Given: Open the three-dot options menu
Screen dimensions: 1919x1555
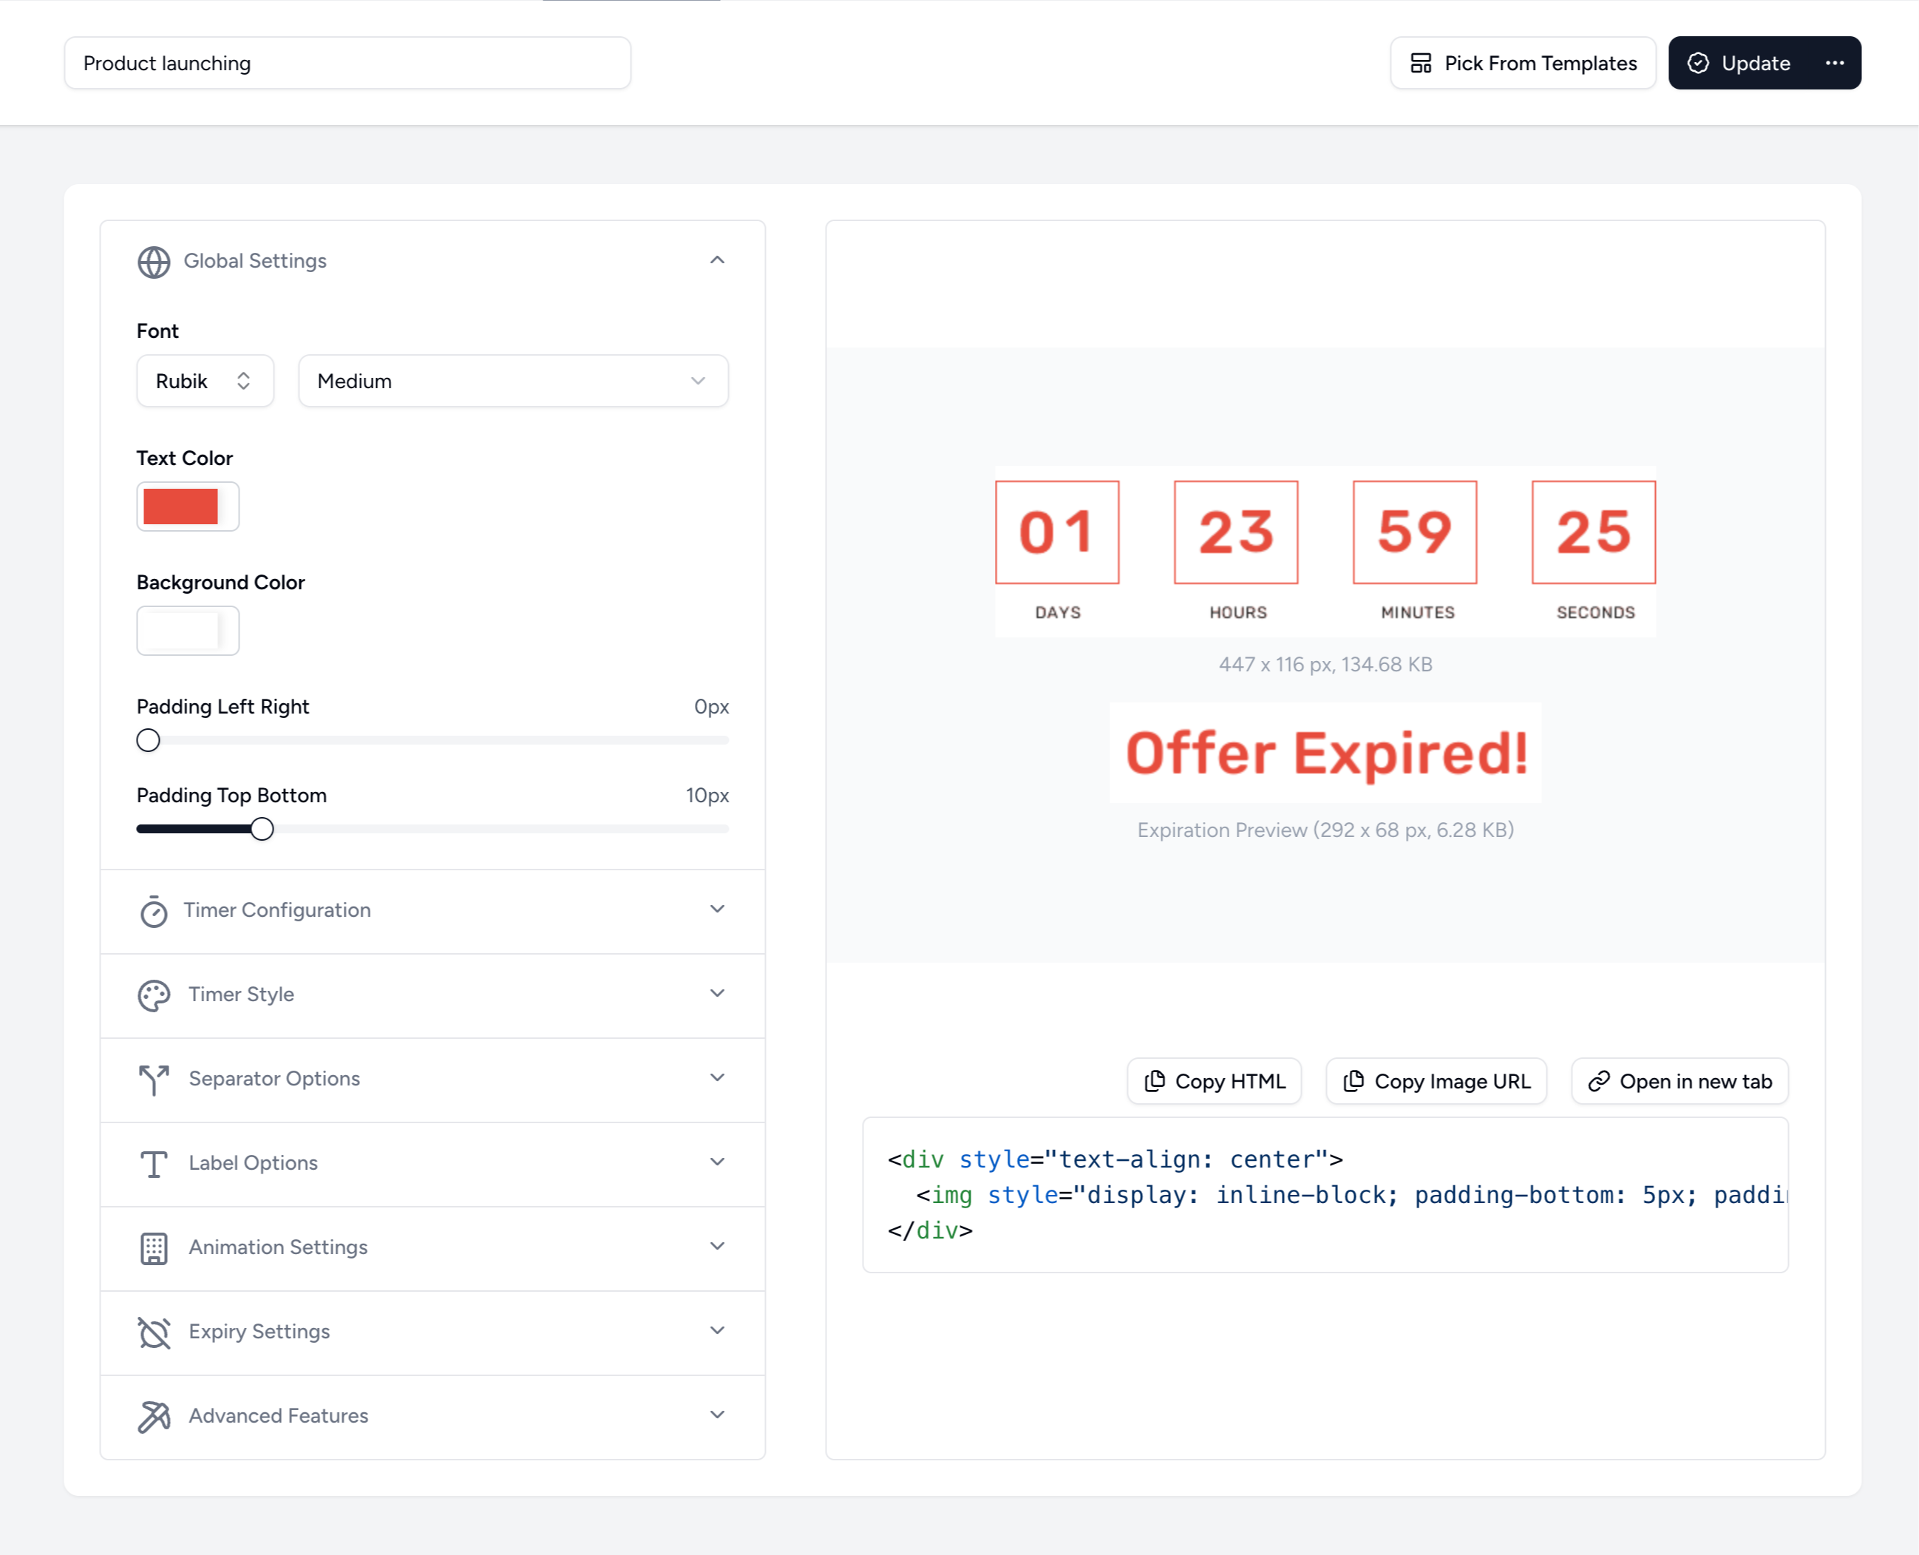Looking at the screenshot, I should click(1835, 63).
